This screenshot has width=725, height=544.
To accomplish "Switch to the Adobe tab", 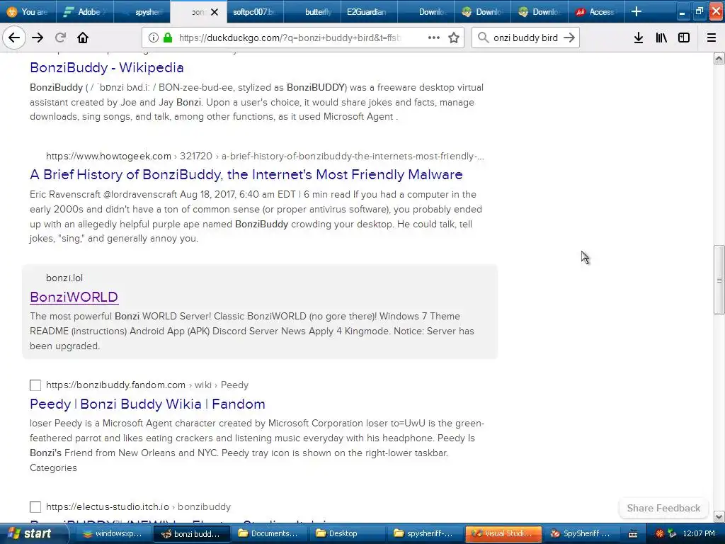I will click(85, 12).
